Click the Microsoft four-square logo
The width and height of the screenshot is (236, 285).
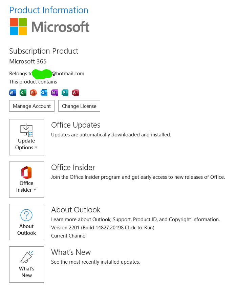point(18,27)
